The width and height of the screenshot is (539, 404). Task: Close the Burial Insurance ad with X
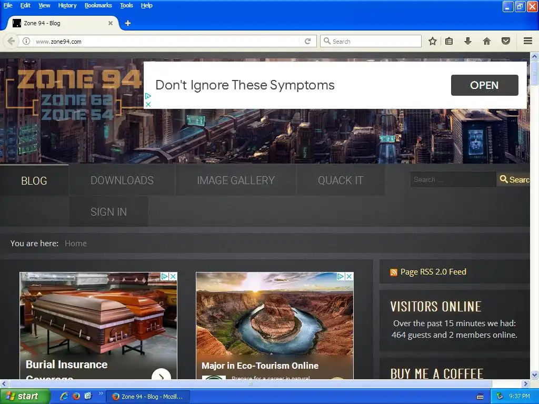point(173,276)
